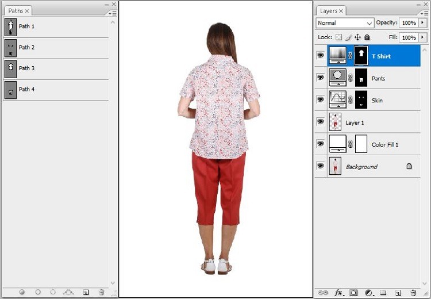Open the Paths panel options menu

[x=113, y=13]
